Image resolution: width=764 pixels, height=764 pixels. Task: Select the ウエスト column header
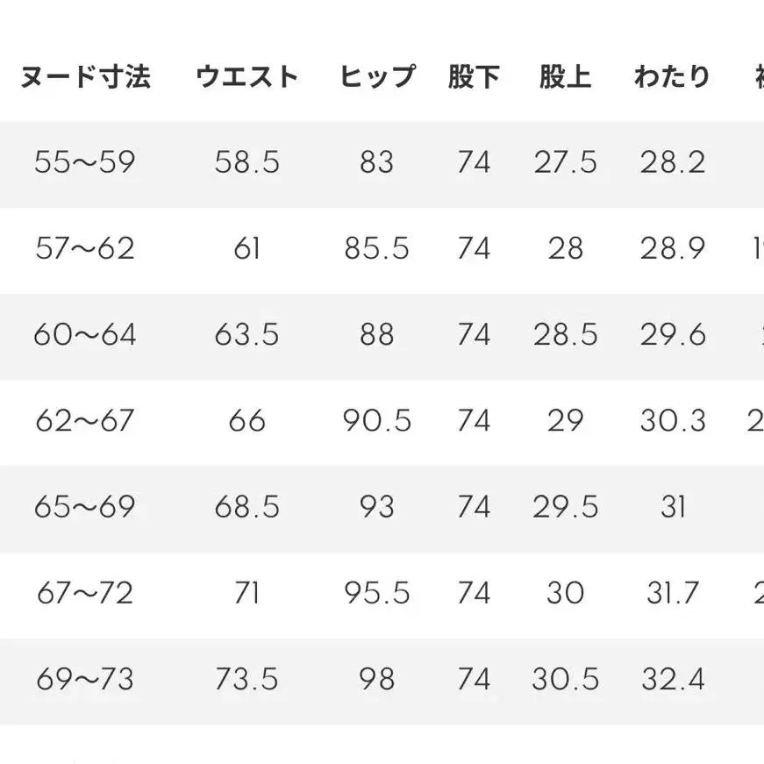[x=246, y=77]
